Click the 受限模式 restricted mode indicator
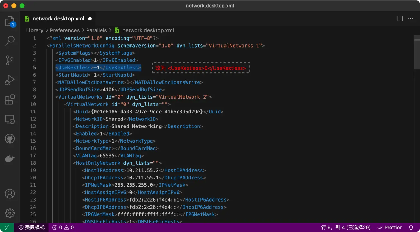 (x=32, y=228)
